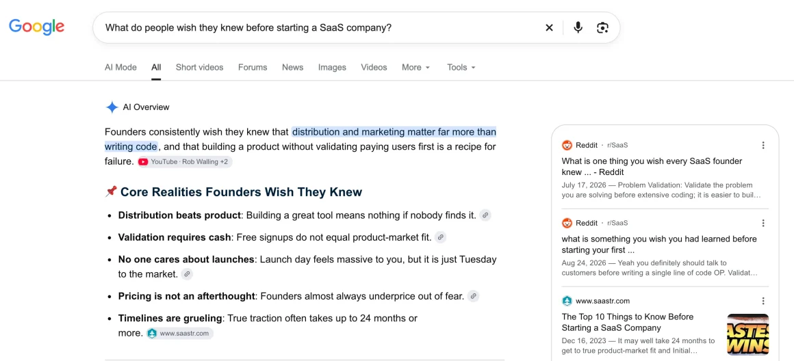Image resolution: width=794 pixels, height=361 pixels.
Task: Open the Short videos tab
Action: coord(199,67)
